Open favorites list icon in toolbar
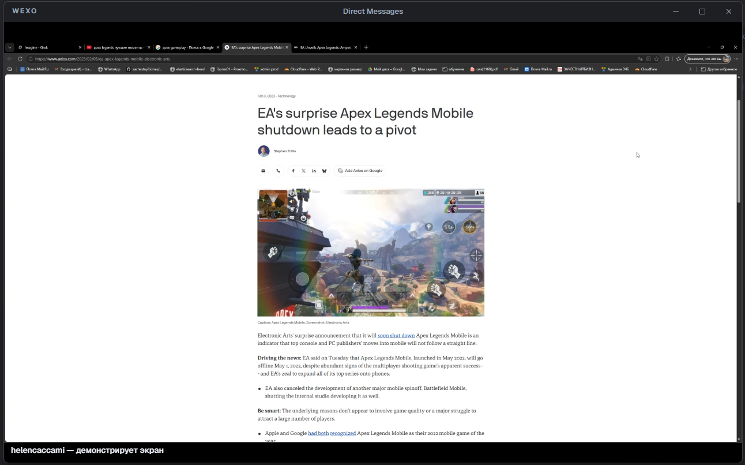The image size is (745, 465). [x=679, y=59]
